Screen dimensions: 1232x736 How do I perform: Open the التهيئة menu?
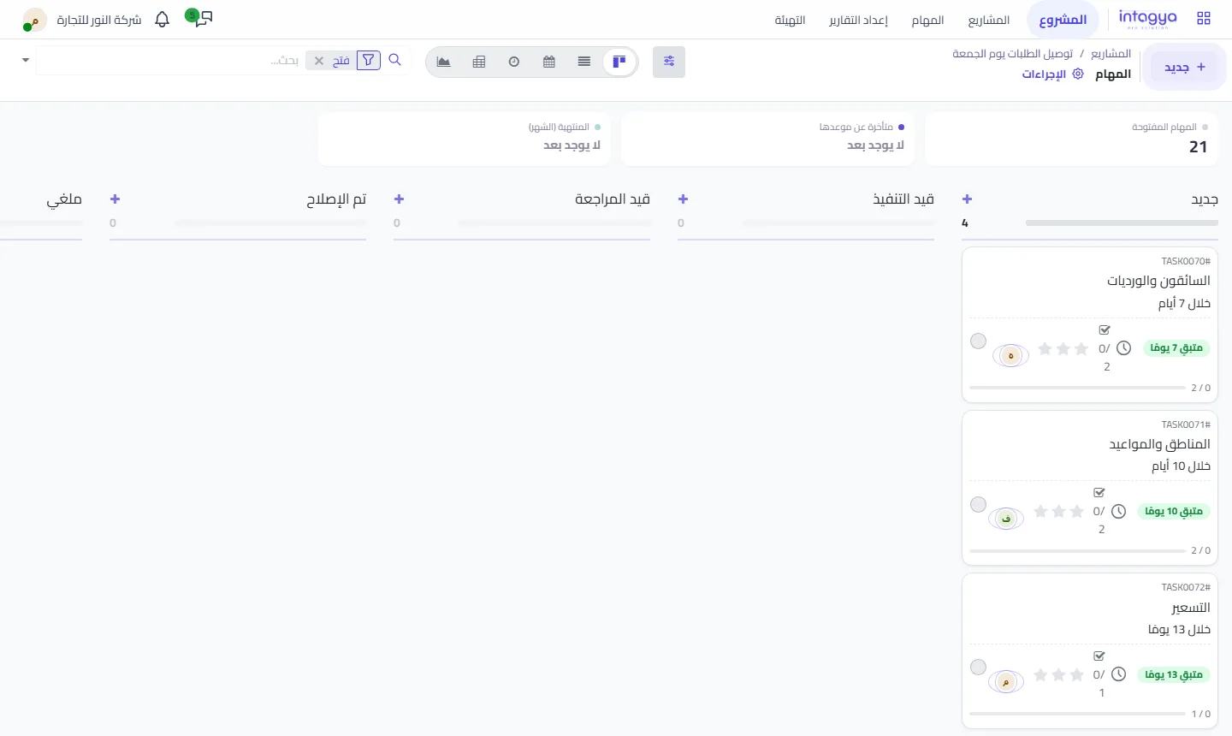(x=790, y=20)
